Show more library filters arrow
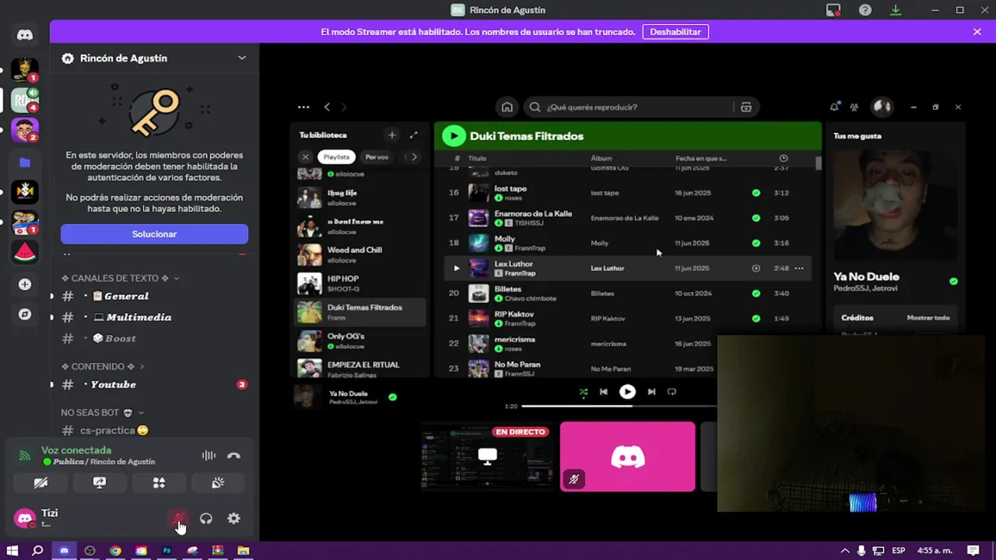The width and height of the screenshot is (996, 560). tap(414, 157)
